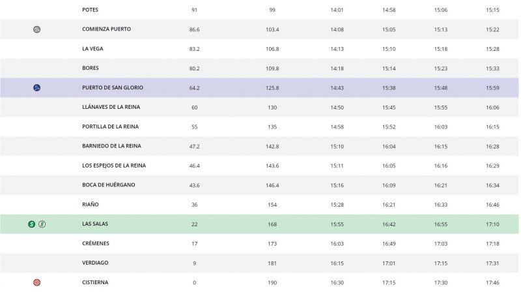Click the Verdiago location name
The width and height of the screenshot is (521, 292).
coord(96,263)
